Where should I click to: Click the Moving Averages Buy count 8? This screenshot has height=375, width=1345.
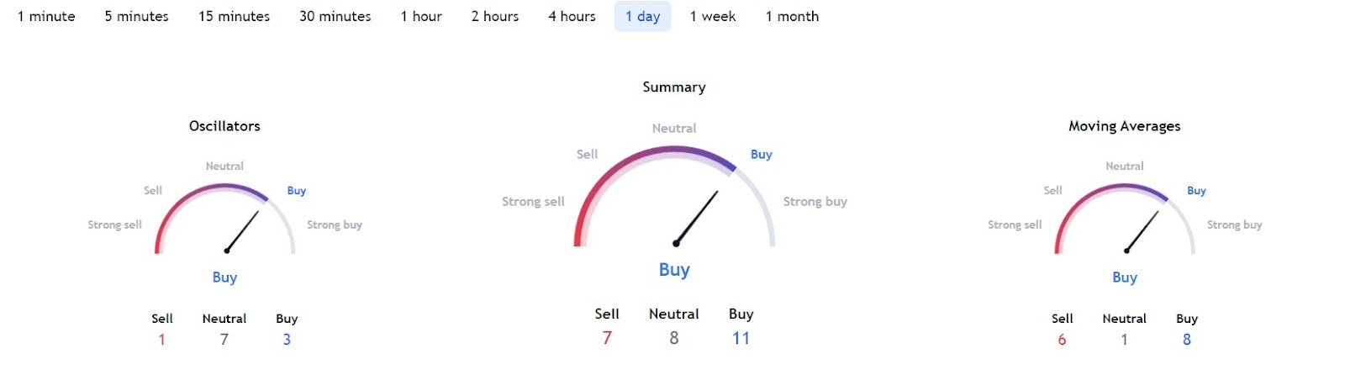pyautogui.click(x=1186, y=340)
